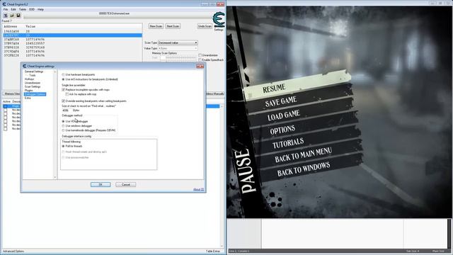Click the Address column header
453x255 pixels.
tap(11, 26)
